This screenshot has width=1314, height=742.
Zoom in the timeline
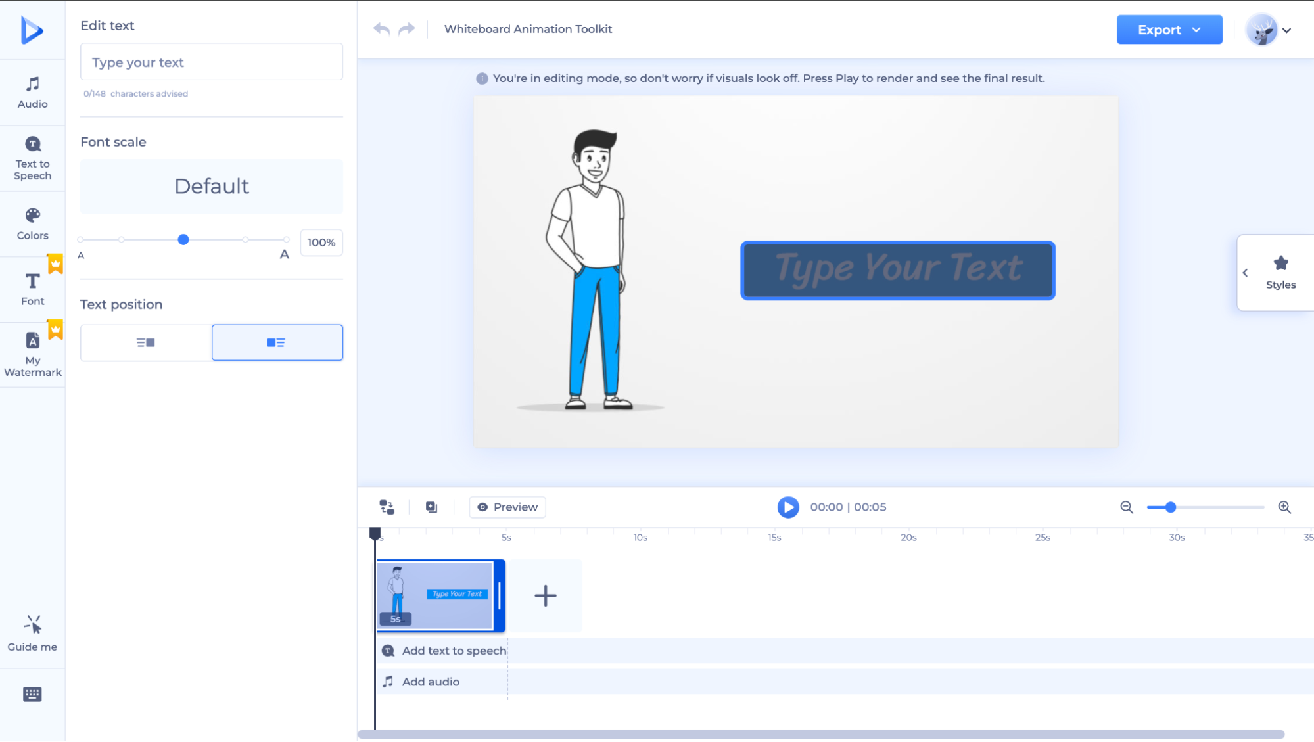(x=1284, y=507)
